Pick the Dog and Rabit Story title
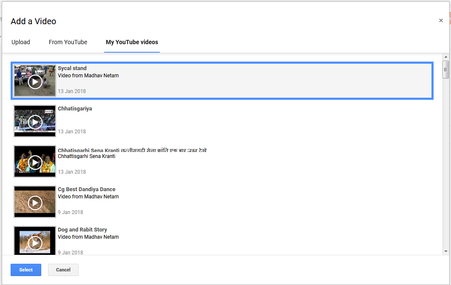 82,230
